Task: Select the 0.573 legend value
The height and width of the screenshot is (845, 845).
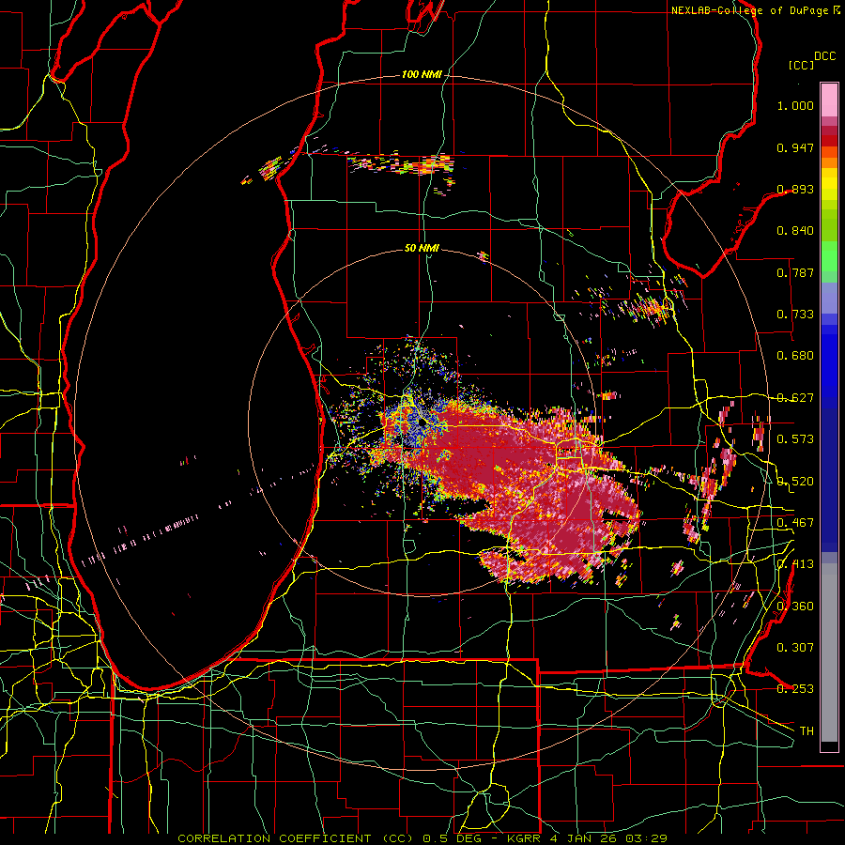Action: point(795,439)
